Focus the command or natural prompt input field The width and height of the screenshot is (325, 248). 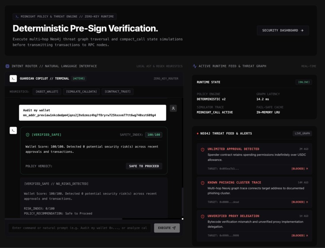80,228
